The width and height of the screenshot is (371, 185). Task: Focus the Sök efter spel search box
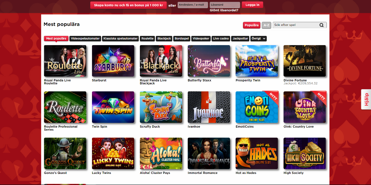point(300,25)
